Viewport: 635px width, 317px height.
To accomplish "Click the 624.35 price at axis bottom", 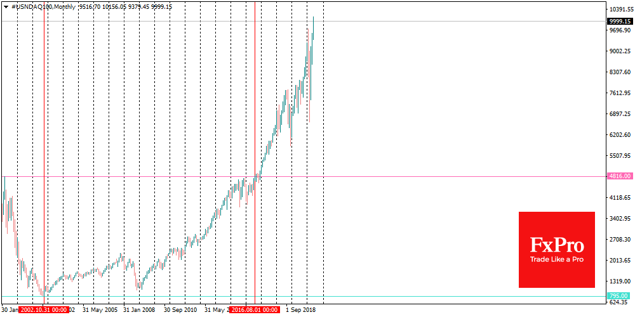I will tap(620, 302).
